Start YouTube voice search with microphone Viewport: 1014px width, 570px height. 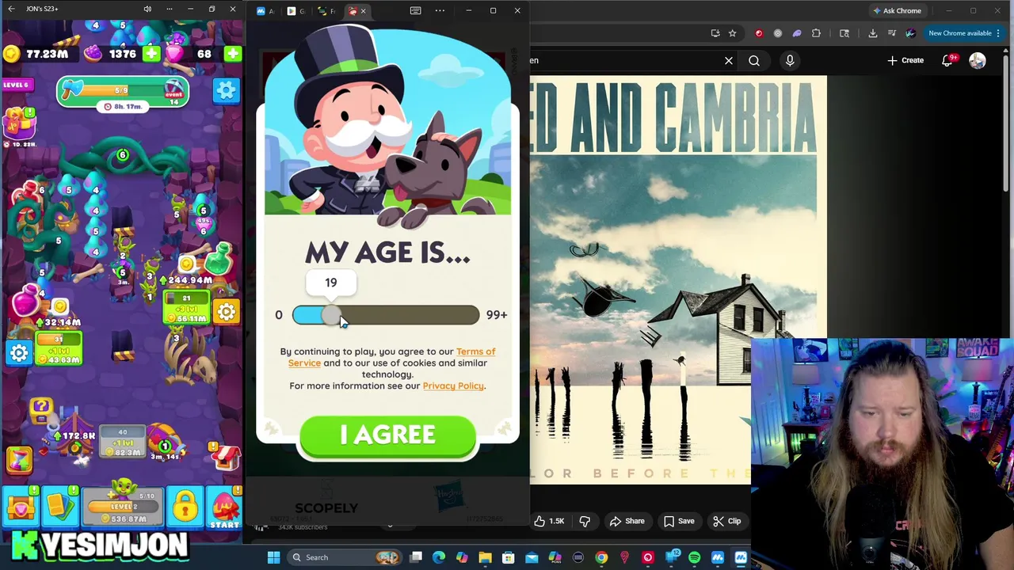[x=790, y=60]
